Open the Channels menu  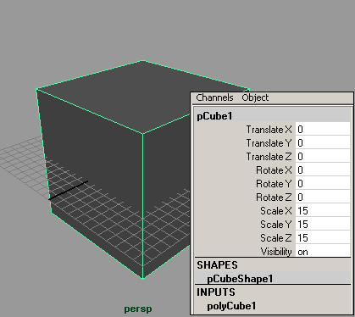(214, 97)
